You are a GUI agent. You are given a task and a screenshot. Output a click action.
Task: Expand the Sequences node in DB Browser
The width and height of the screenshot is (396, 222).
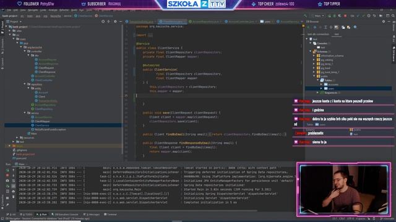[317, 92]
